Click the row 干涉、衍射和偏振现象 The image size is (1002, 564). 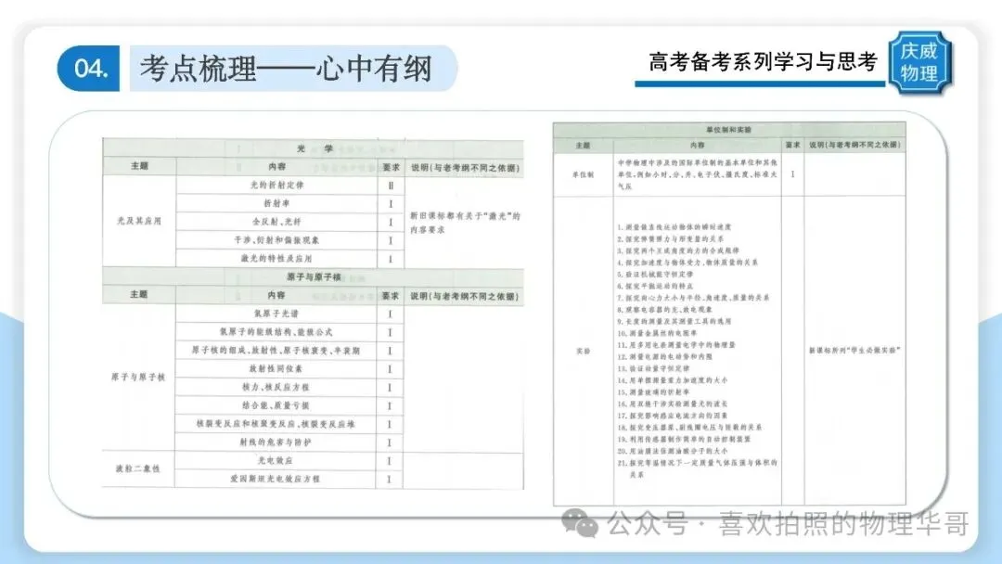tap(276, 240)
